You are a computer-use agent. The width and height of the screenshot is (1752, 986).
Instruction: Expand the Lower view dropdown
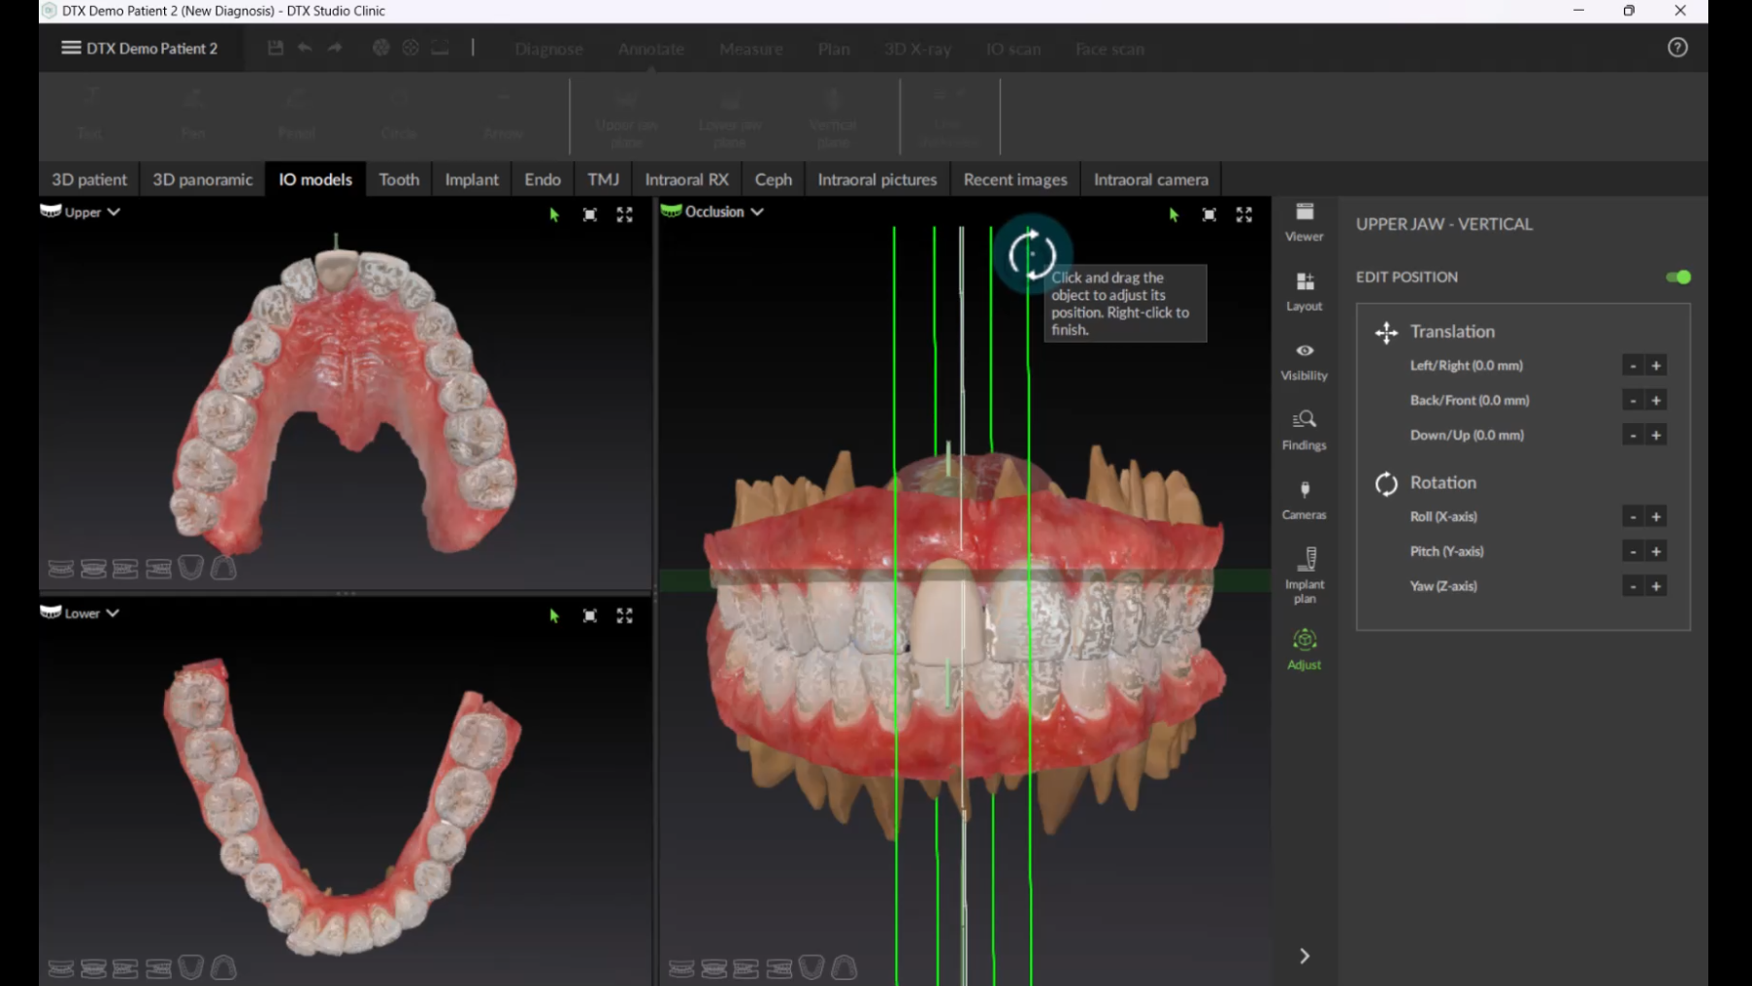coord(113,613)
